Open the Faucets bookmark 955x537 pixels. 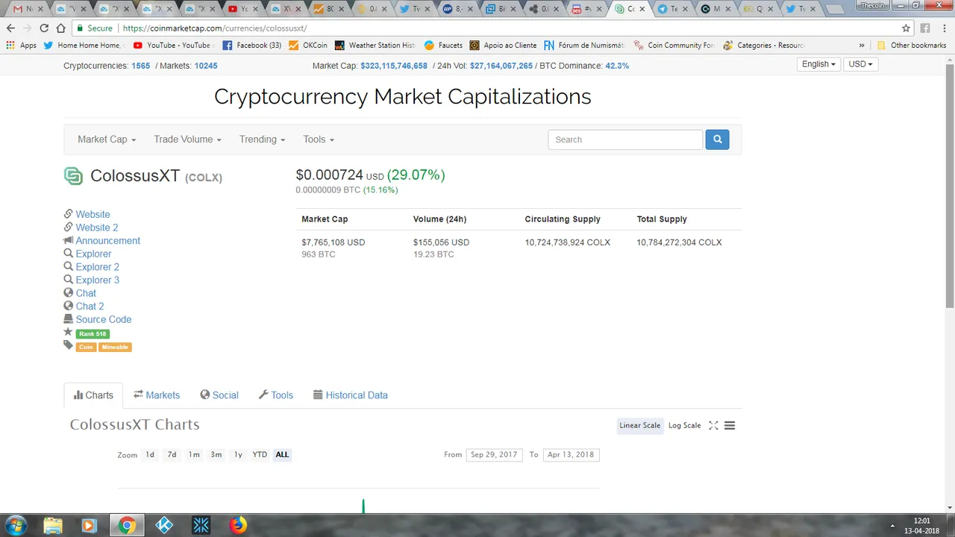[x=443, y=45]
